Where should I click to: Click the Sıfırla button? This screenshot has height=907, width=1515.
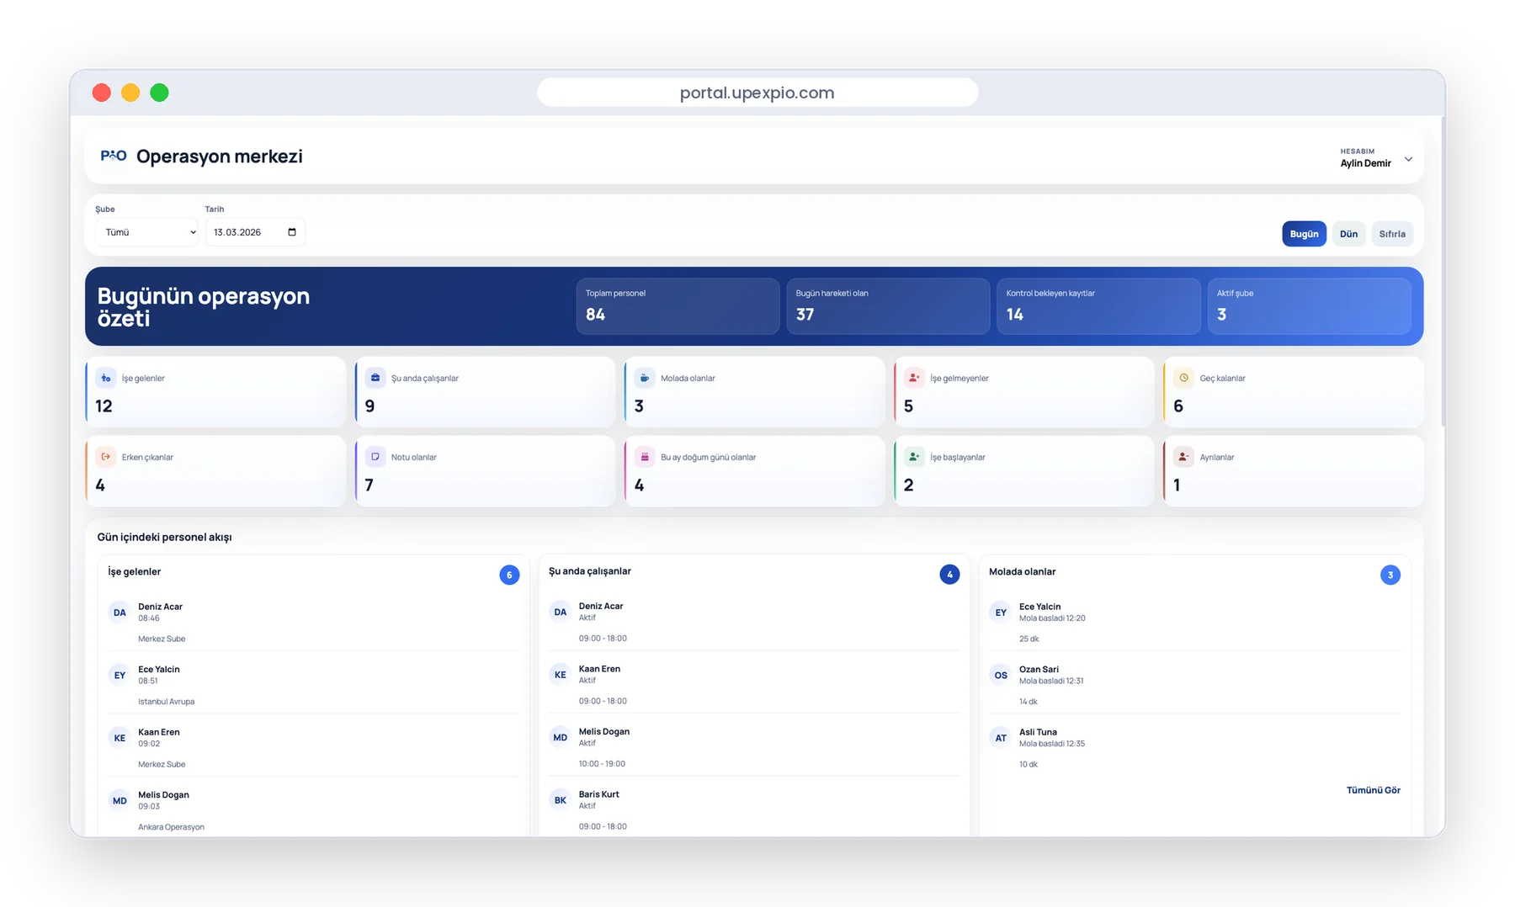click(x=1392, y=234)
